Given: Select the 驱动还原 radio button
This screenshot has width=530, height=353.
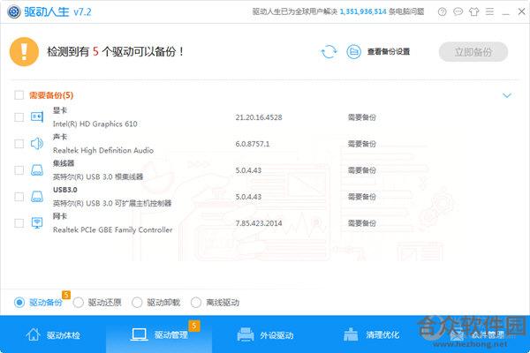Looking at the screenshot, I should point(78,303).
